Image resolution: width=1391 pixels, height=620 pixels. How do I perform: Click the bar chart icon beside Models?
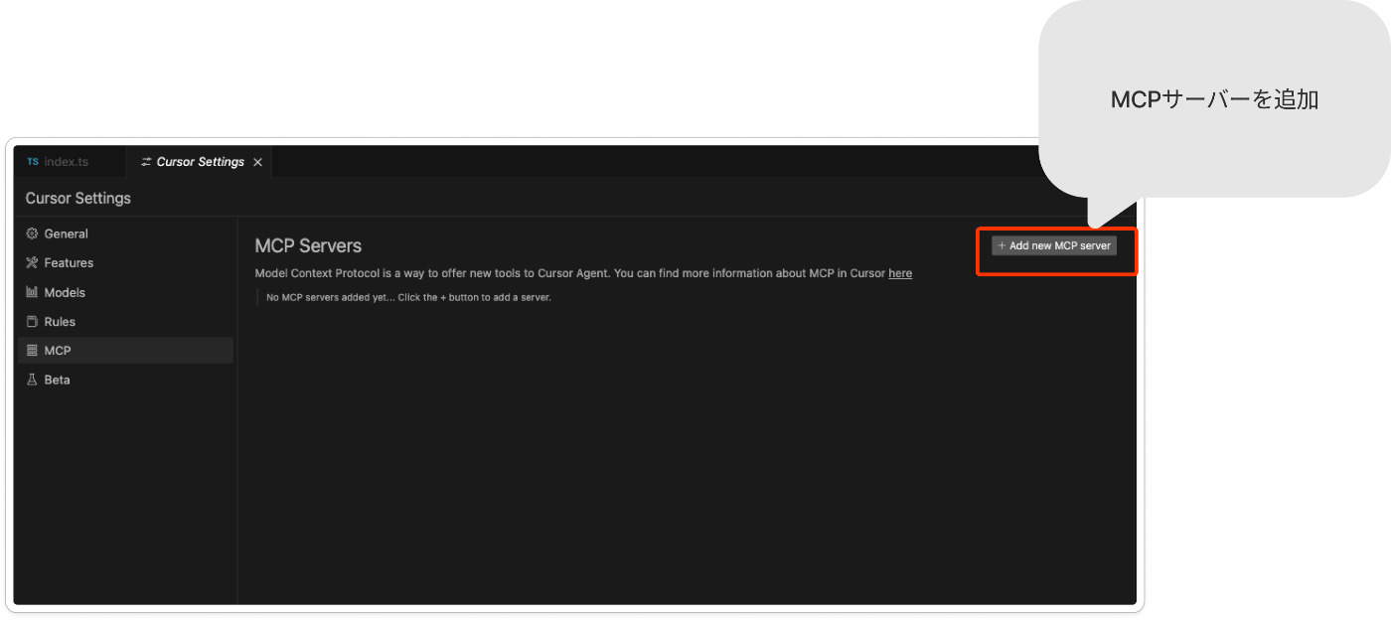pyautogui.click(x=32, y=292)
